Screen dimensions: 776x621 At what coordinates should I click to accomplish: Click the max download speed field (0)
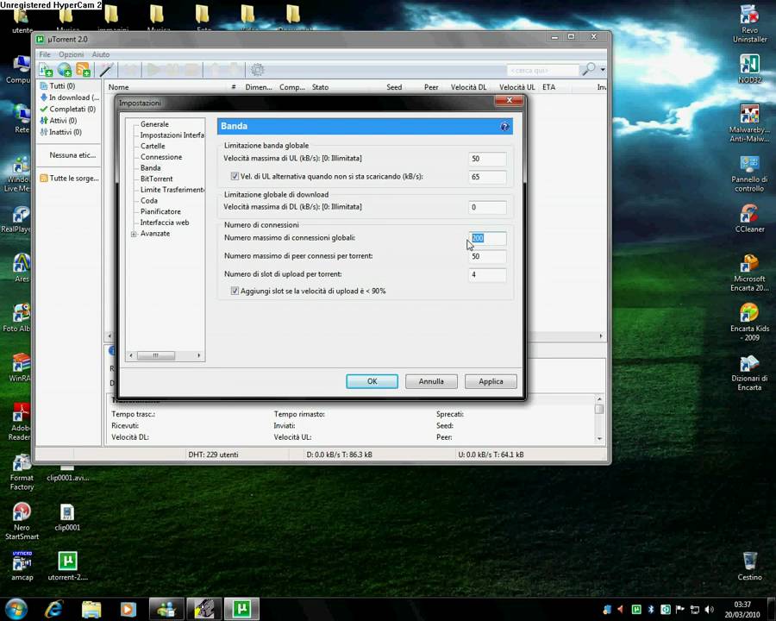point(487,208)
